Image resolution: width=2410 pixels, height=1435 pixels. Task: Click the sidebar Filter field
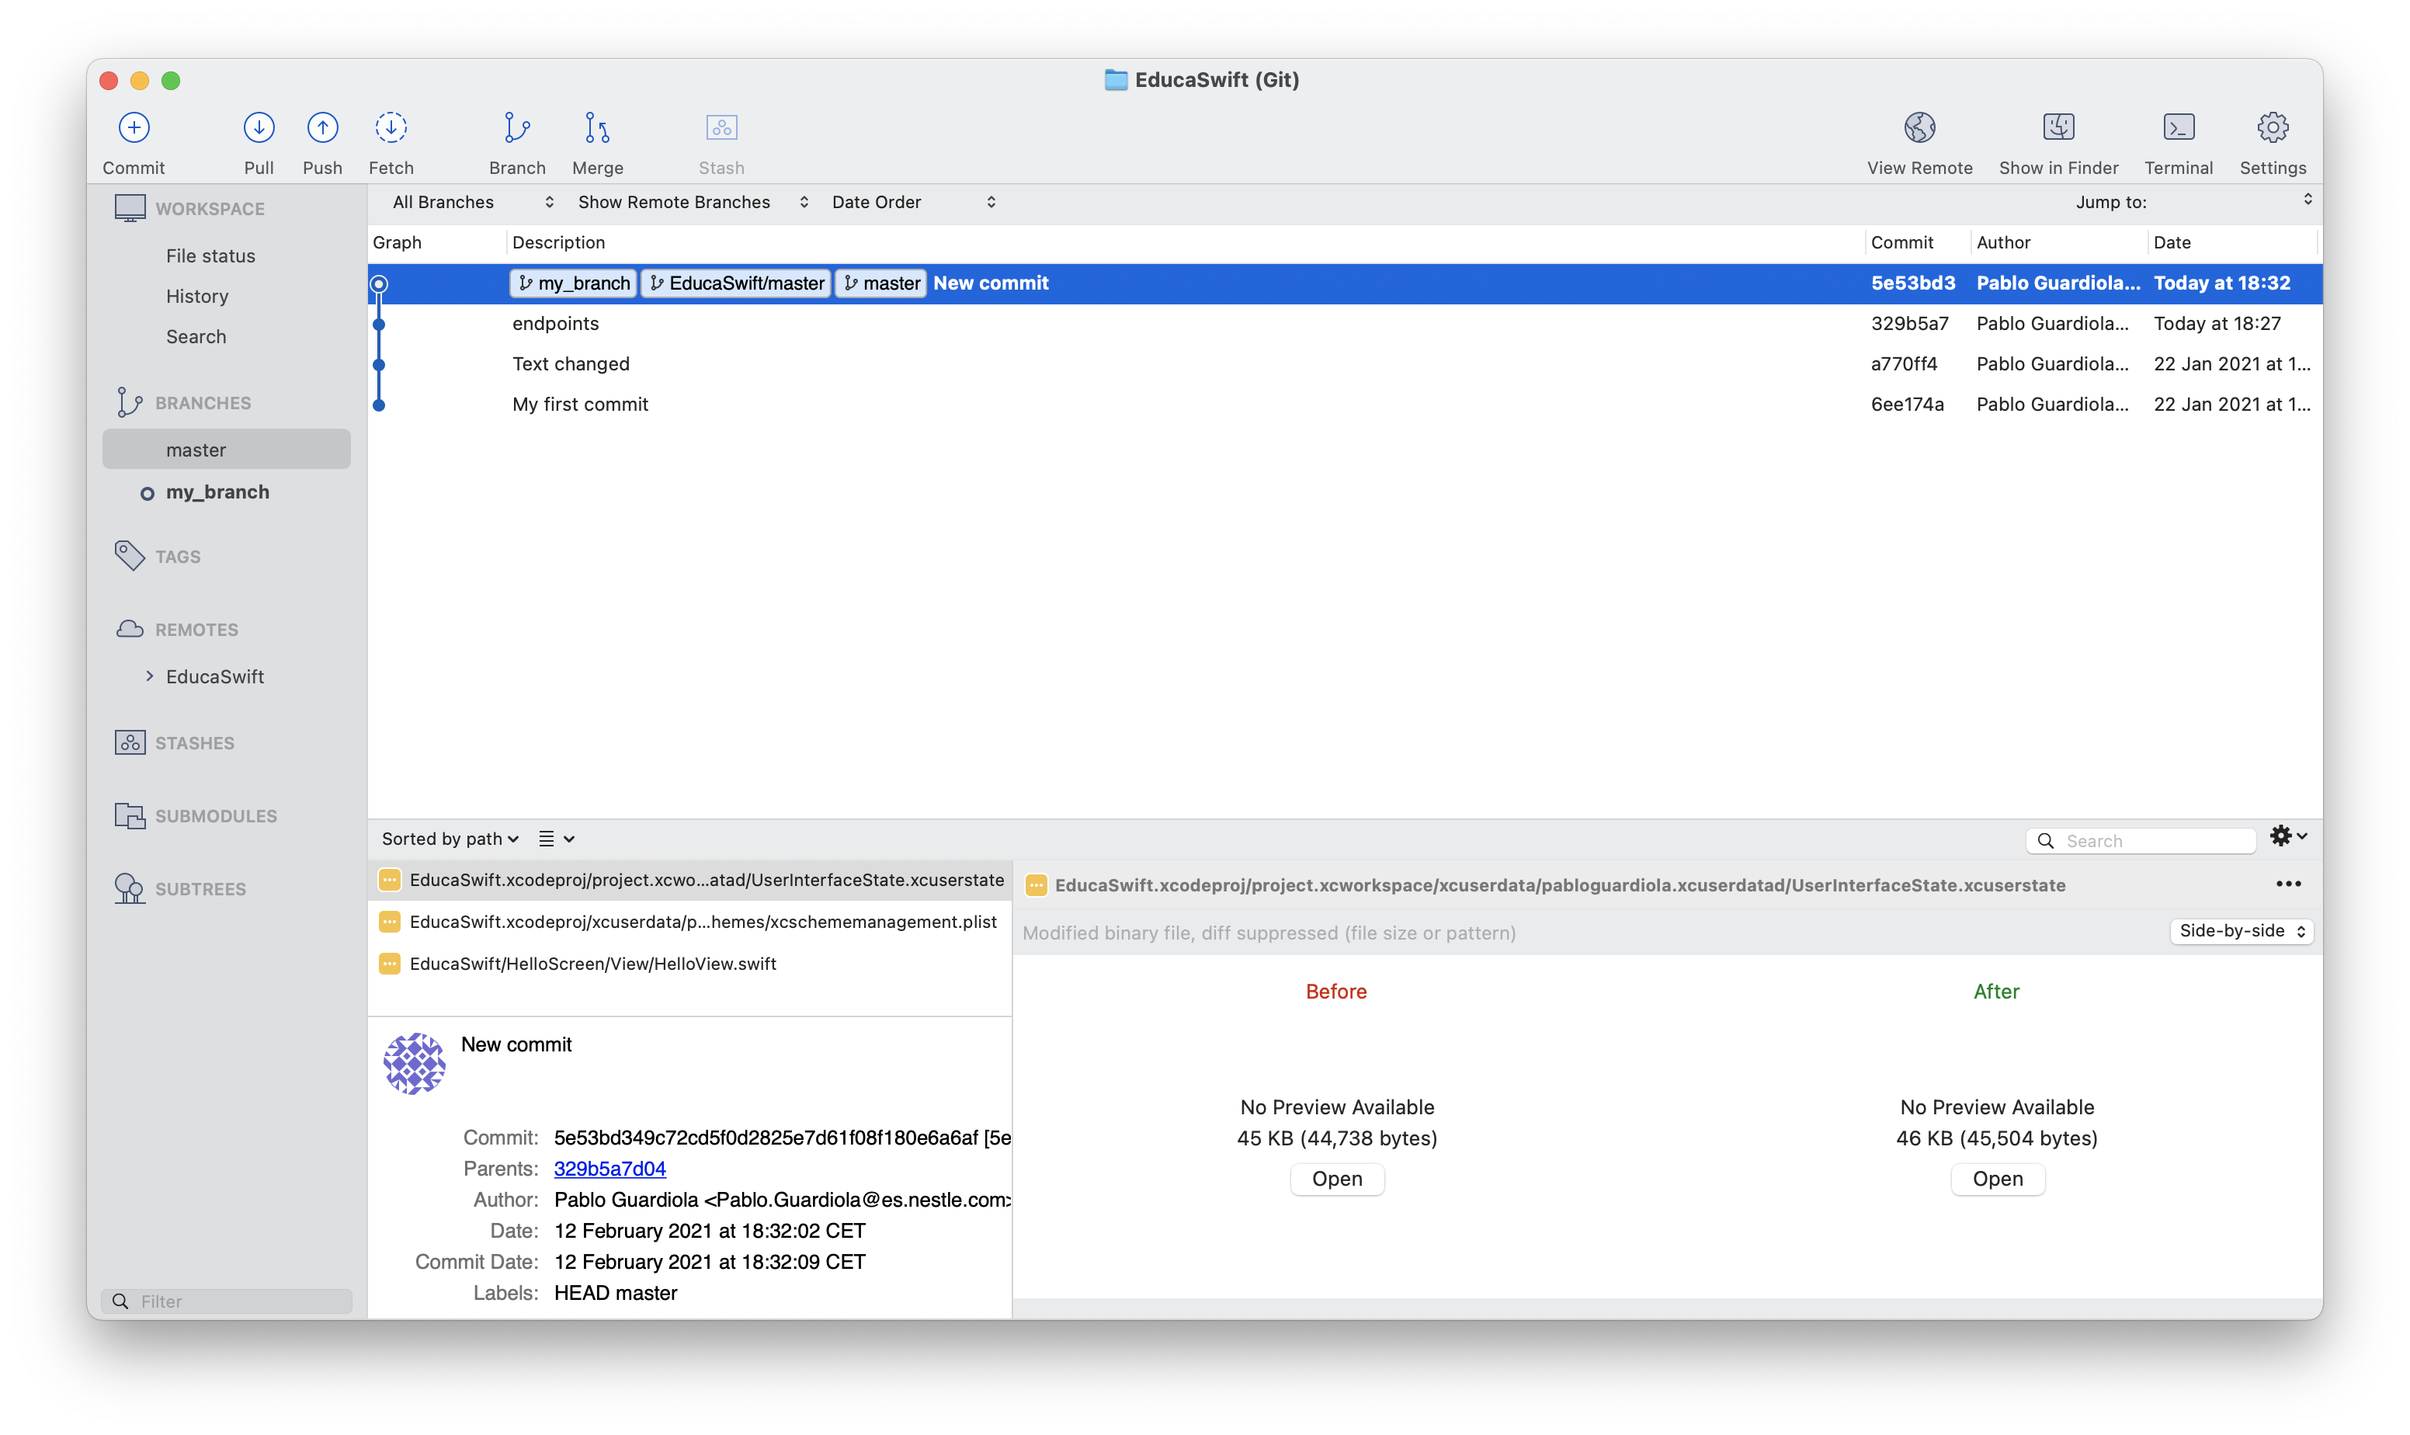(226, 1301)
